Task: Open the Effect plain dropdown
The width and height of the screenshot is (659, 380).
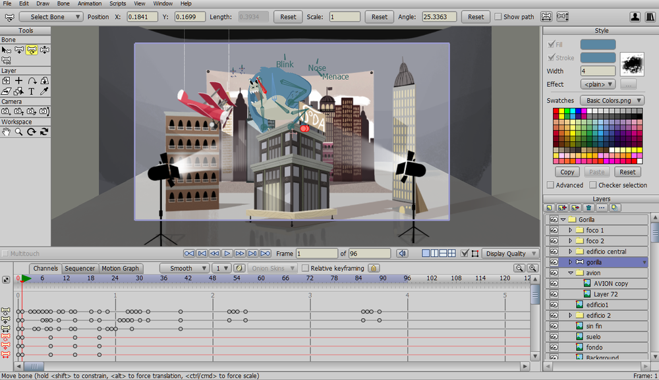Action: [x=598, y=84]
